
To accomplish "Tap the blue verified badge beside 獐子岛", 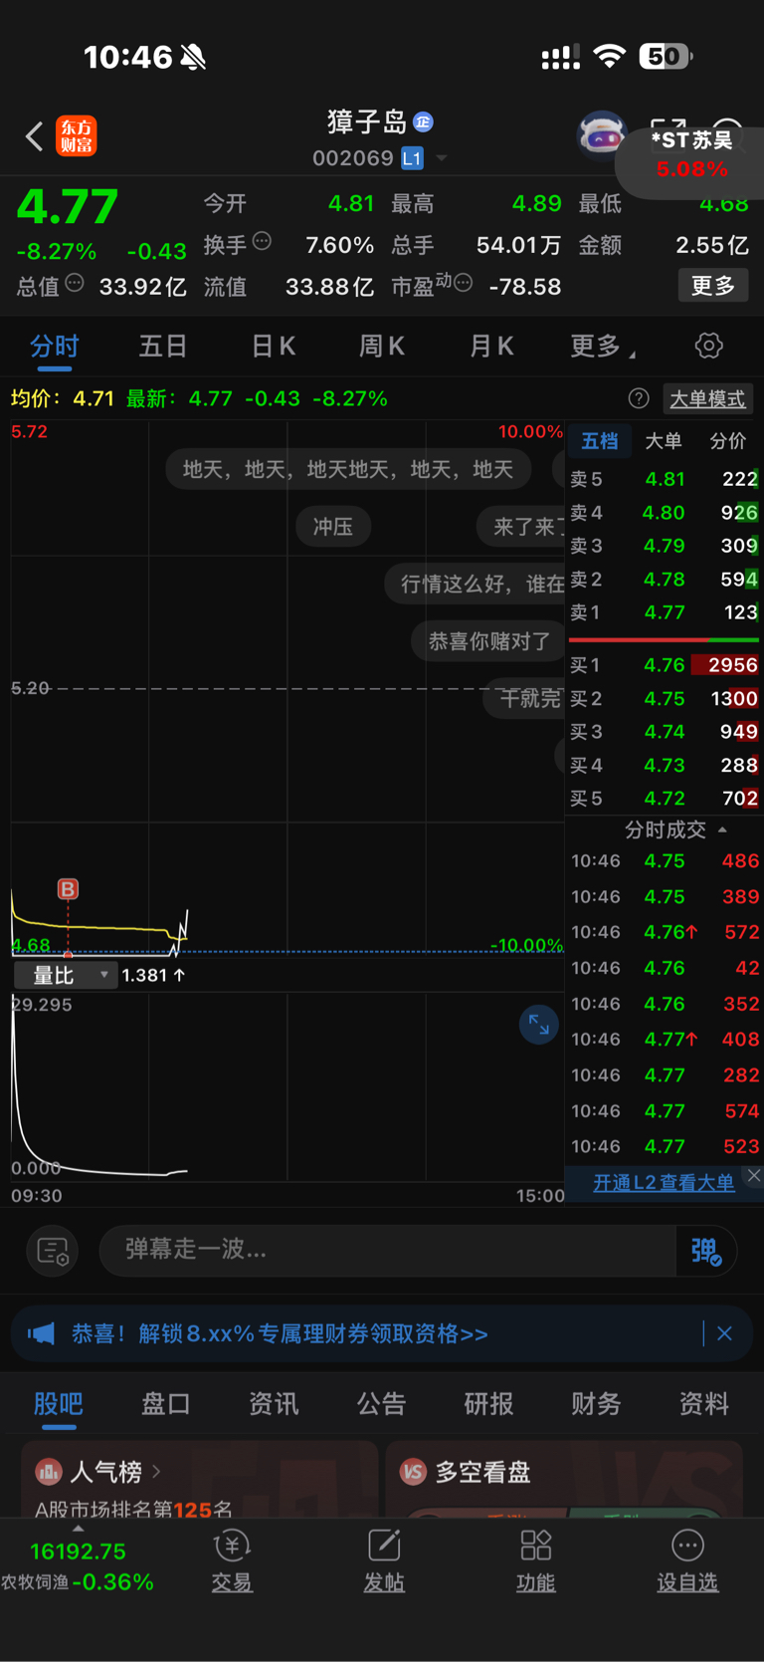I will [424, 121].
